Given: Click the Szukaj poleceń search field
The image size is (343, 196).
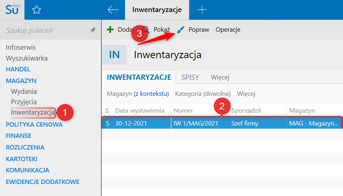Looking at the screenshot, I should 44,30.
